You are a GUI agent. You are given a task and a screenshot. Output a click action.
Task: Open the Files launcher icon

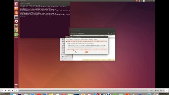tap(16, 8)
